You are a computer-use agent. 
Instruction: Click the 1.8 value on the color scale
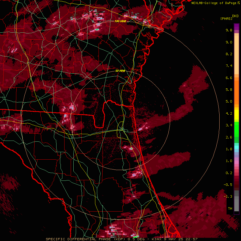point(229,149)
